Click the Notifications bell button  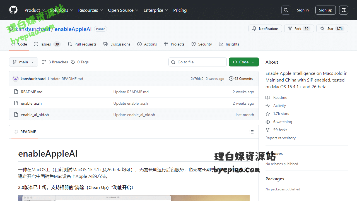[x=265, y=28]
